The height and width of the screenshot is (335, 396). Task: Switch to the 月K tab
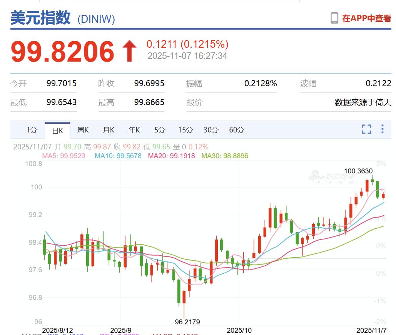tap(108, 130)
